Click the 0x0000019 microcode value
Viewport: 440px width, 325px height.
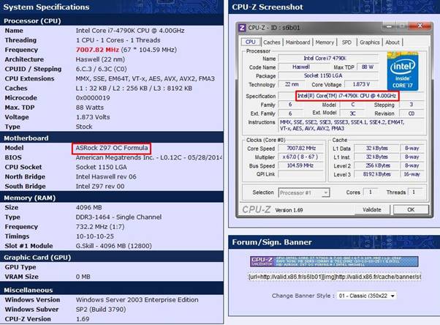coord(93,98)
